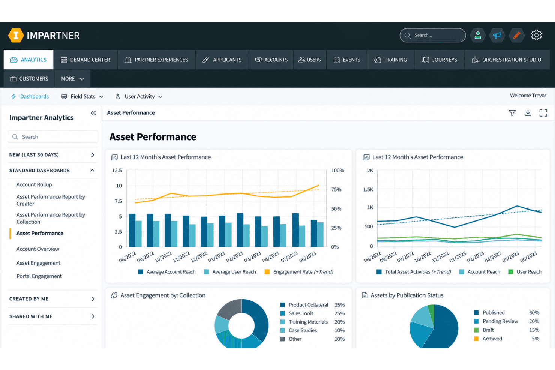The image size is (555, 370).
Task: Click the Asset Engagement by Collection icon
Action: click(x=114, y=295)
